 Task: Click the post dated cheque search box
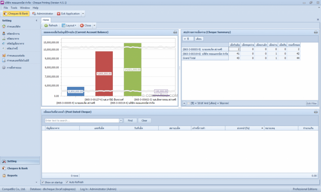click(x=82, y=120)
